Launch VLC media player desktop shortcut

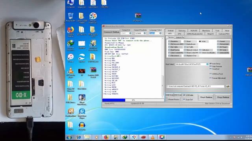pos(70,72)
